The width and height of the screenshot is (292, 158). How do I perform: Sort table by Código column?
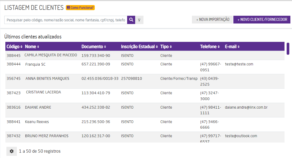[14, 47]
